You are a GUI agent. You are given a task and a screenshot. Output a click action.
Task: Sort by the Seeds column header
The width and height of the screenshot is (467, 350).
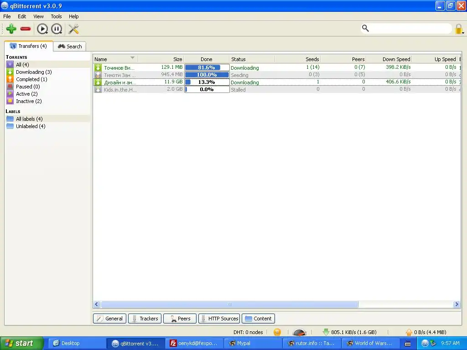tap(297, 59)
